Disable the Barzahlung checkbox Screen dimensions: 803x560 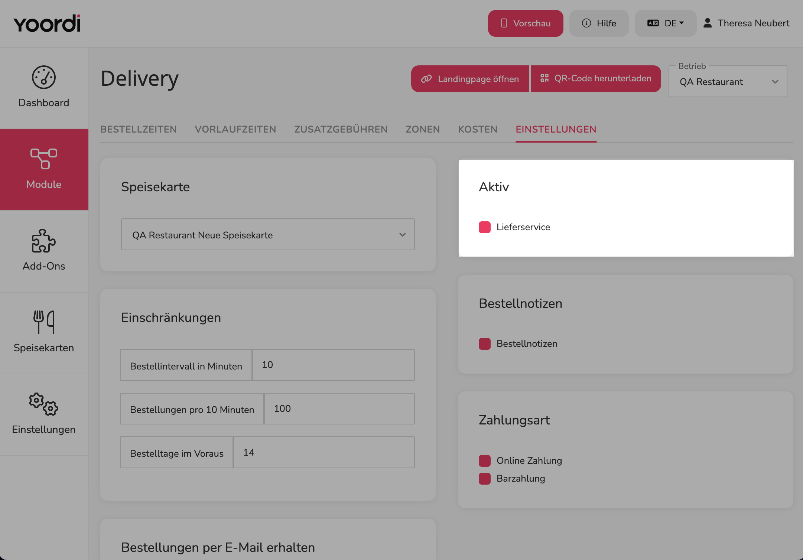[485, 479]
